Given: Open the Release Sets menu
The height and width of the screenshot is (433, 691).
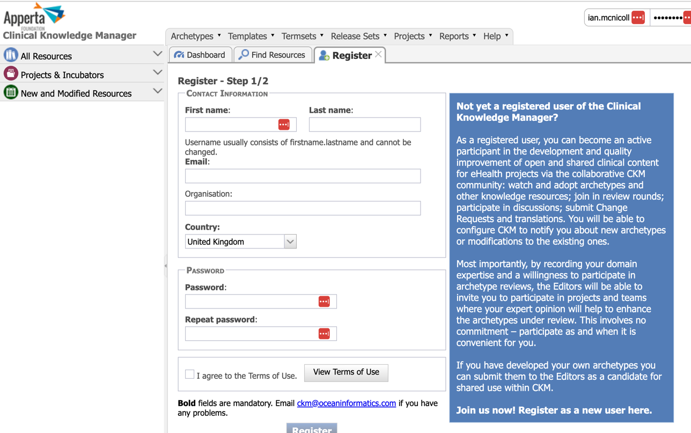Looking at the screenshot, I should coord(359,36).
